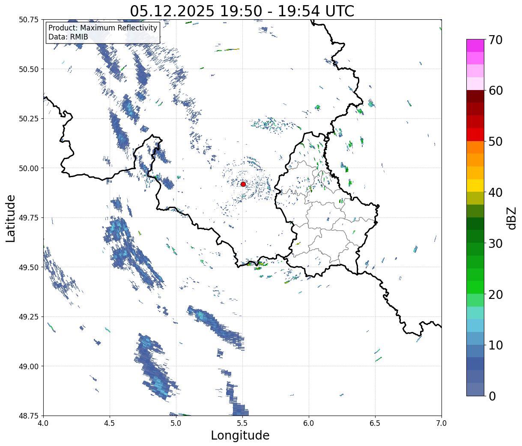Viewport: 522px width, 446px height.
Task: Click the 7.0 longitude tick label
Action: click(x=441, y=423)
